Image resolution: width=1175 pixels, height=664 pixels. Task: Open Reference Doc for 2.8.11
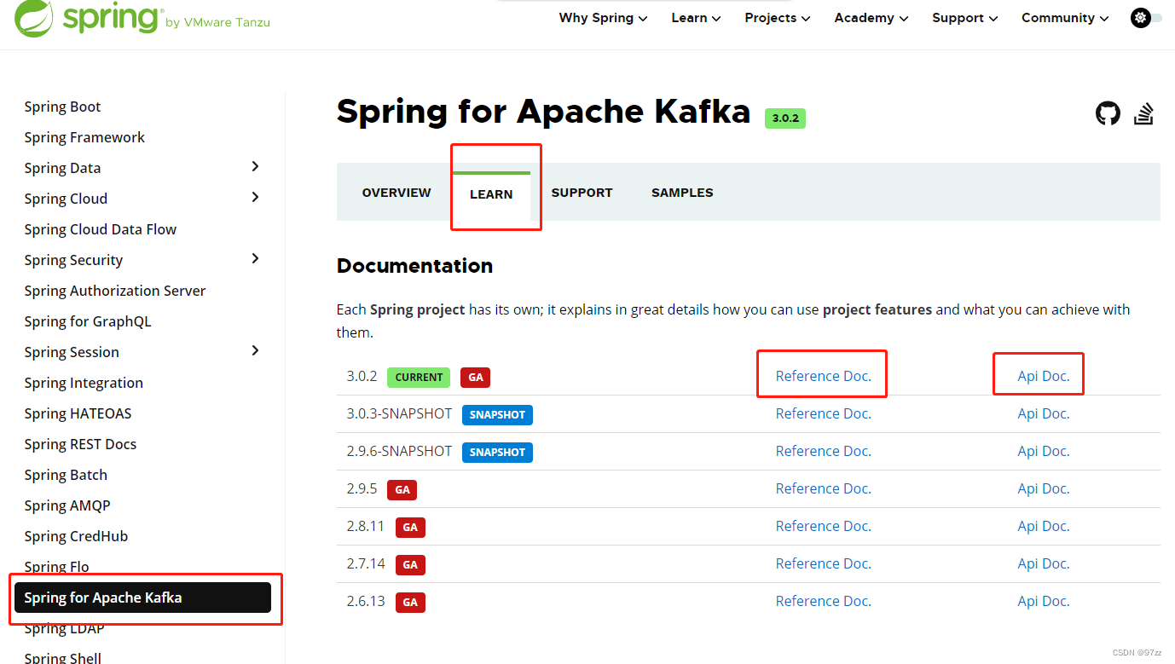pyautogui.click(x=823, y=526)
